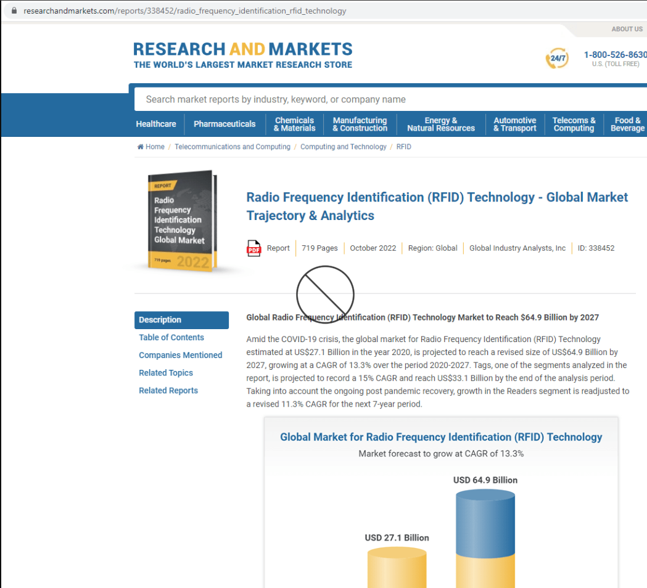647x588 pixels.
Task: Switch to Table of Contents tab
Action: tap(171, 338)
